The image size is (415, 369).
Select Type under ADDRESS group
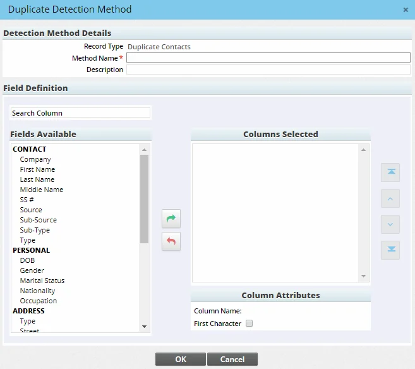28,321
